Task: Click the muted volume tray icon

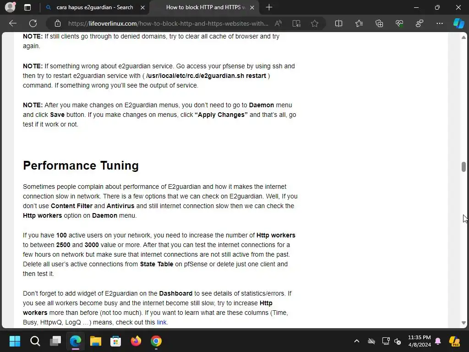Action: [398, 341]
